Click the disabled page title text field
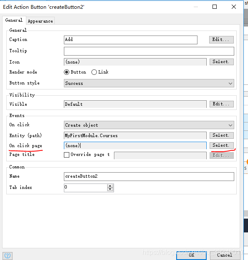248x260 pixels. [x=160, y=155]
